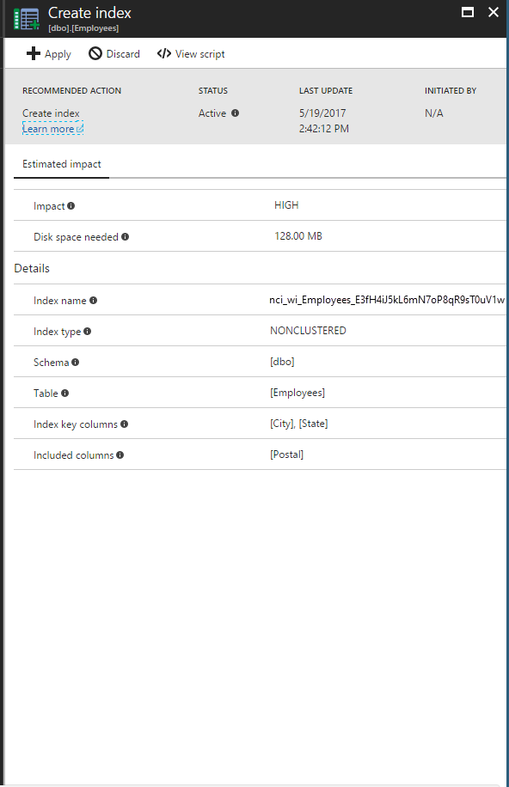Click info icon beside Impact

tap(71, 206)
